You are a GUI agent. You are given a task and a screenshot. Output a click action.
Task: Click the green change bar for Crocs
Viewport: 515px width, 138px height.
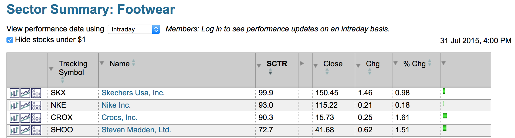(445, 116)
